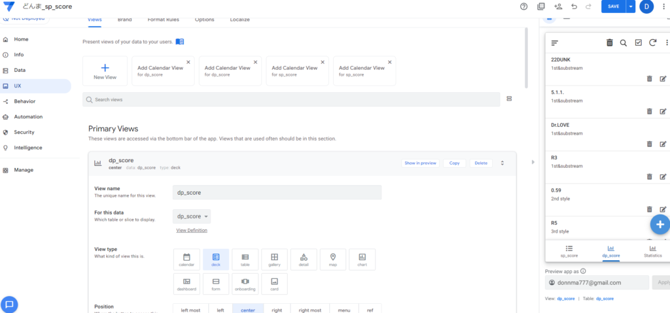Click the info icon next to Preview app as
Screen dimensions: 670x313
point(583,271)
